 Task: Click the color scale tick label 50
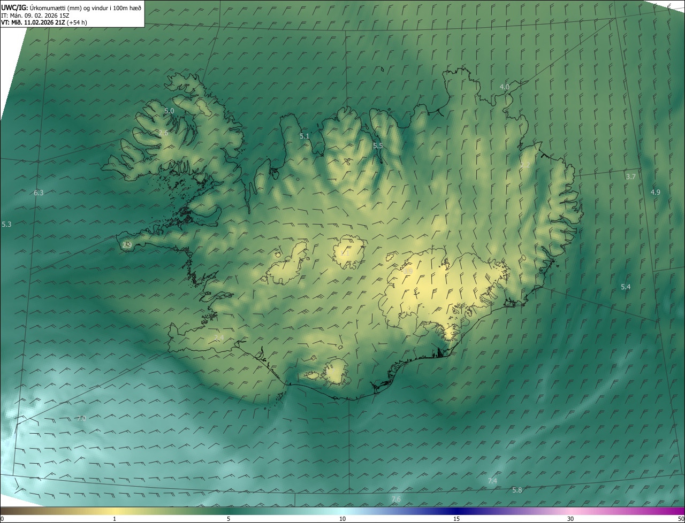click(x=681, y=519)
